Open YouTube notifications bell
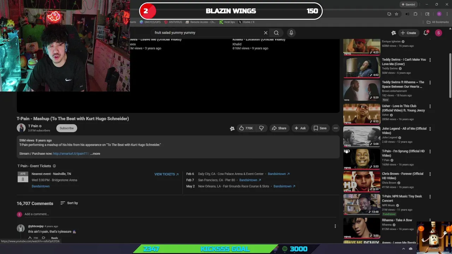 click(426, 33)
